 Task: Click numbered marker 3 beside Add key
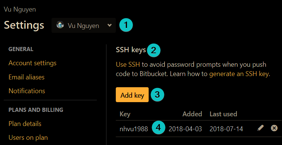[x=157, y=95]
